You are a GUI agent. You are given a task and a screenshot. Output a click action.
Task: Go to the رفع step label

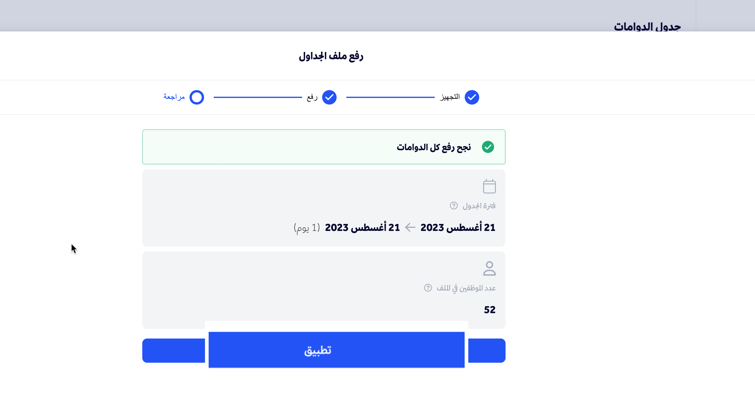pyautogui.click(x=312, y=97)
